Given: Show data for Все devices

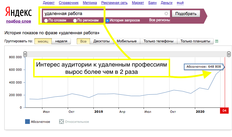Looking at the screenshot, I should [83, 41].
